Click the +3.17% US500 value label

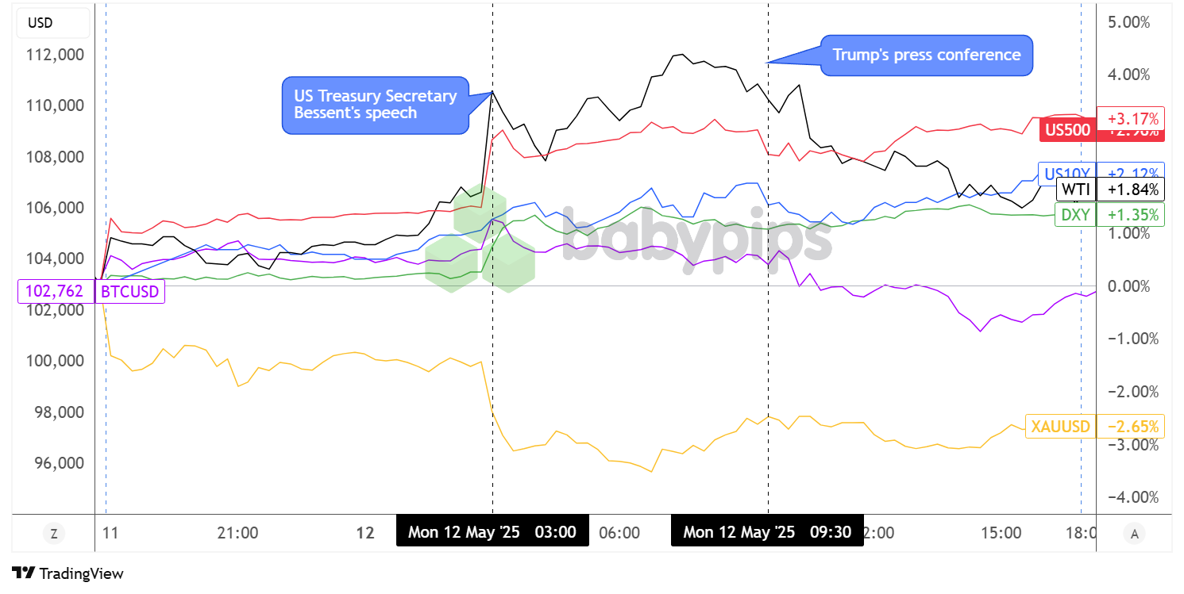[1130, 118]
